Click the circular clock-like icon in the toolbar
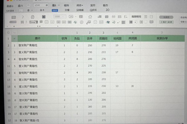The height and width of the screenshot is (124, 187). click(33, 17)
